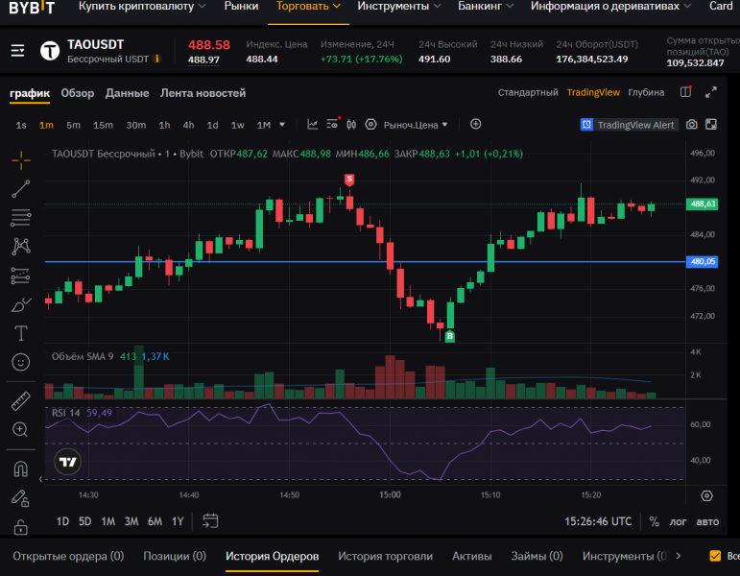Select the Text annotation tool
The width and height of the screenshot is (740, 576).
click(21, 333)
